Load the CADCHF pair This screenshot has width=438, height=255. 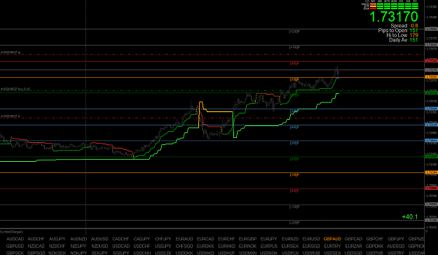[x=121, y=239]
